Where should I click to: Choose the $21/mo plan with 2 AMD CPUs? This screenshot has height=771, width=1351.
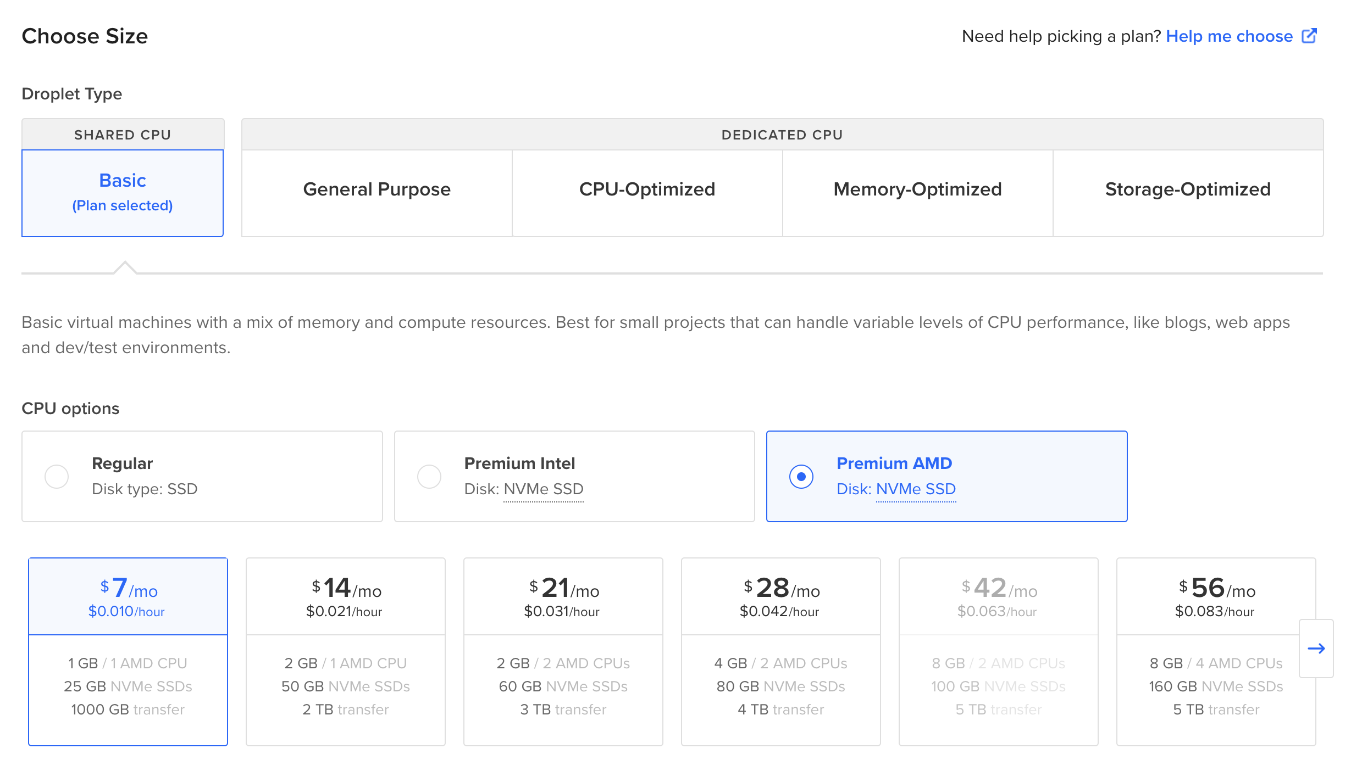[563, 651]
